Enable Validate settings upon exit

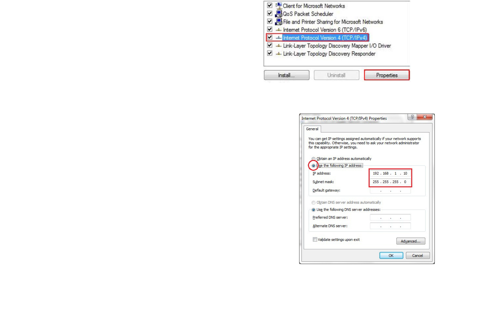pos(315,240)
